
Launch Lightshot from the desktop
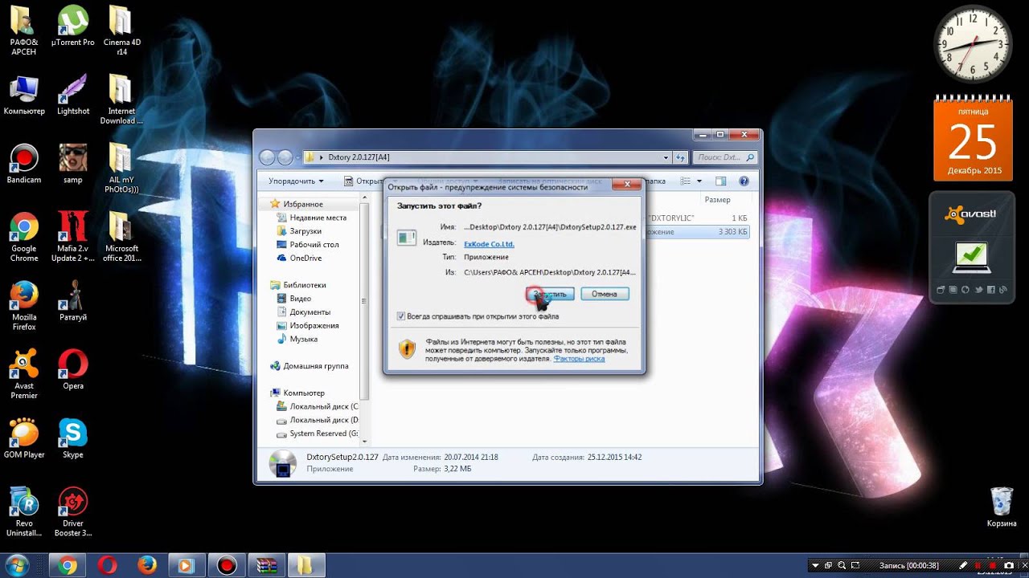coord(73,96)
